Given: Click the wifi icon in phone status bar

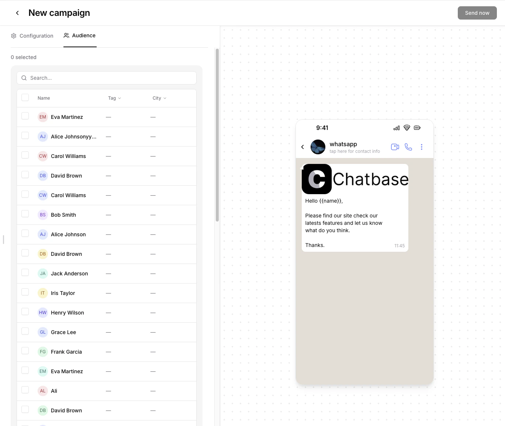Looking at the screenshot, I should click(x=407, y=128).
